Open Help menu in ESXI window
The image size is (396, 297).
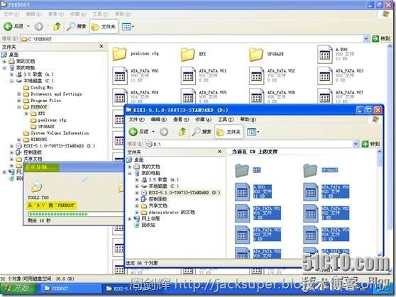(x=248, y=119)
